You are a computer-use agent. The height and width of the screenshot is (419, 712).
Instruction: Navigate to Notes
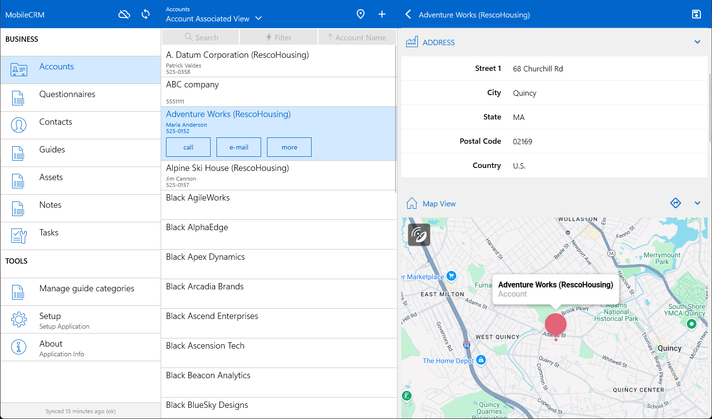tap(81, 208)
